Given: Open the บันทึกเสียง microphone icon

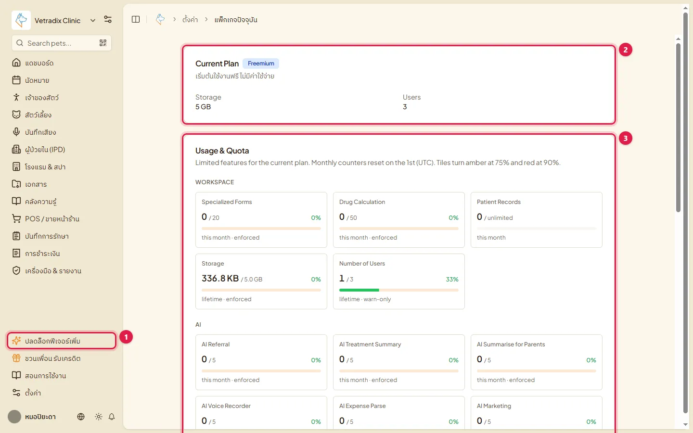Looking at the screenshot, I should (16, 132).
